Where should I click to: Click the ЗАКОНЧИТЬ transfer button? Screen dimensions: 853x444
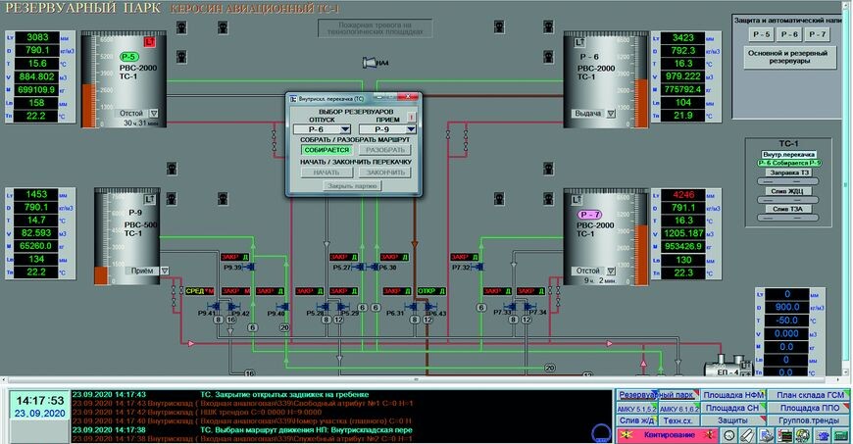pyautogui.click(x=384, y=173)
